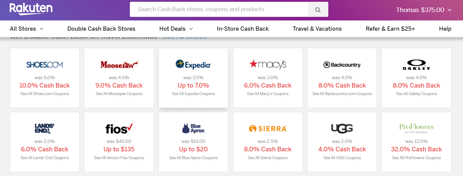This screenshot has width=463, height=176.
Task: Click See All Verizon Fios Coupons
Action: (119, 158)
